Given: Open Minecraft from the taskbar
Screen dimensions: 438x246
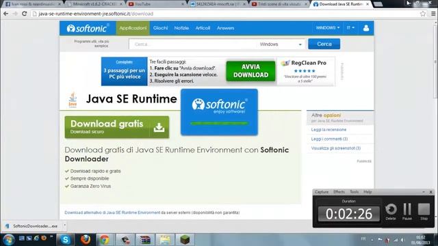Looking at the screenshot, I should coord(185,240).
